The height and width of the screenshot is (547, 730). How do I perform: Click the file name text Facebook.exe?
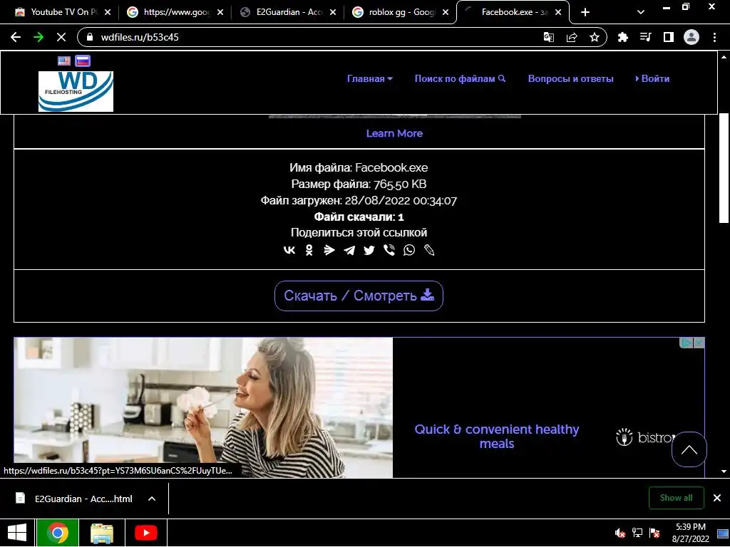tap(391, 167)
